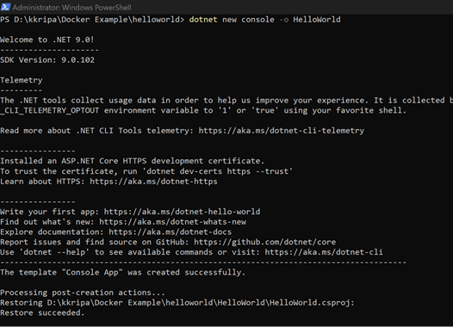The width and height of the screenshot is (453, 327).
Task: Open the dotnet-cli-telemetry URL
Action: (x=282, y=131)
